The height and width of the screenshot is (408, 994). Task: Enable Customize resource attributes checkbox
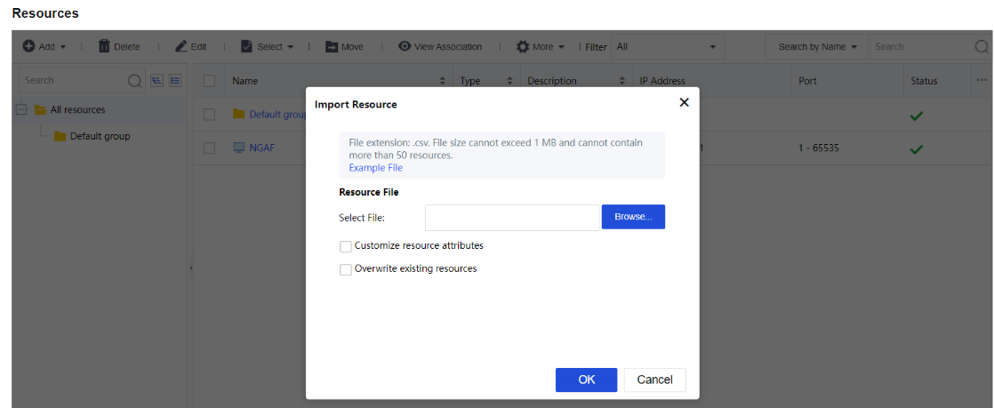pyautogui.click(x=346, y=246)
